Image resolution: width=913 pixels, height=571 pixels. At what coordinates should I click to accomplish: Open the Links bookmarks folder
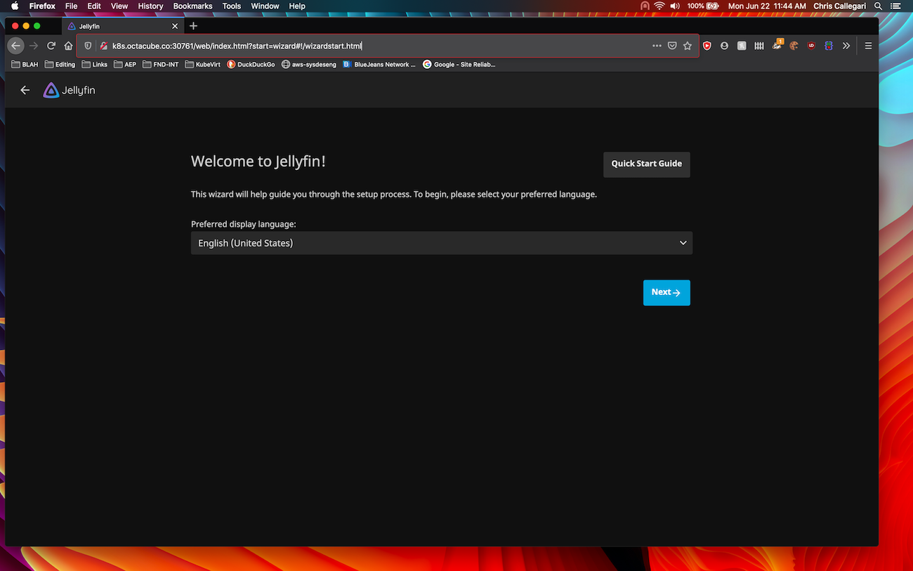pyautogui.click(x=95, y=64)
